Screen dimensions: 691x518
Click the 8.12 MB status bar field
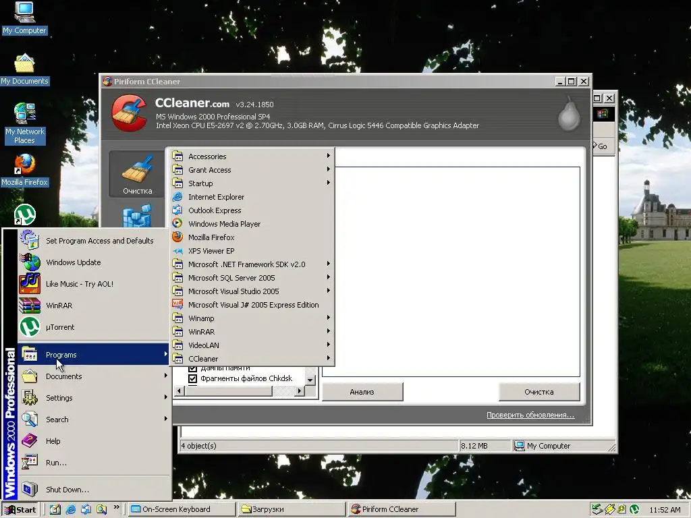(x=485, y=446)
